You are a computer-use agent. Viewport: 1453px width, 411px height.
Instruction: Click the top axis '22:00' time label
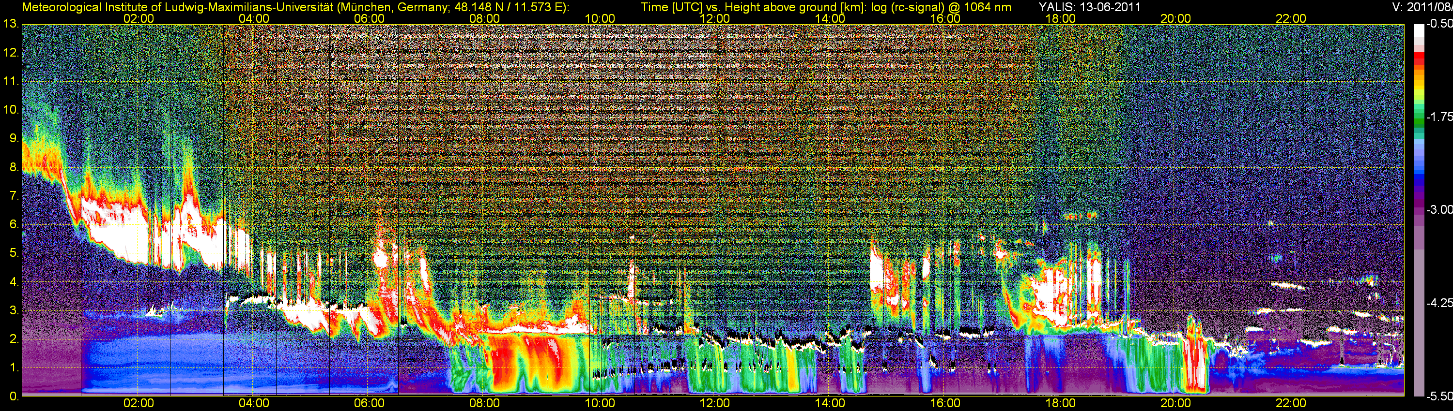[1291, 18]
